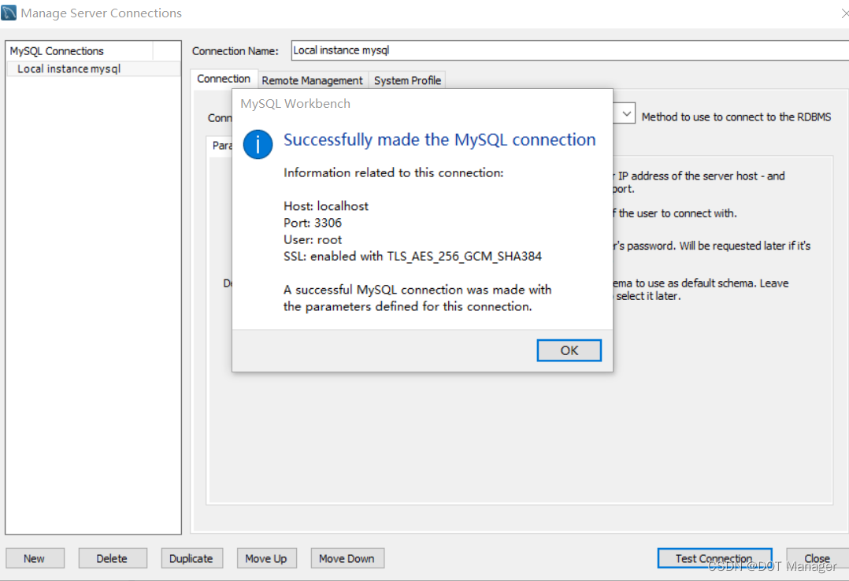
Task: Create a New connection
Action: tap(35, 558)
